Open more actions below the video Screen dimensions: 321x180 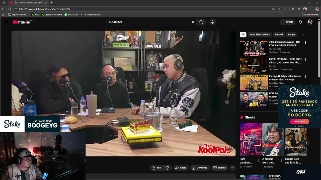point(233,168)
